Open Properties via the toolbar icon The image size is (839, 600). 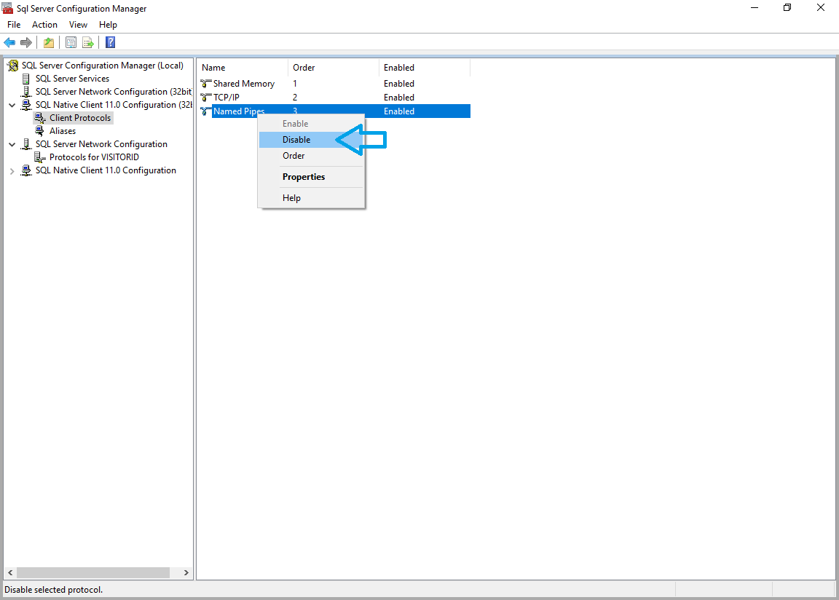click(x=71, y=42)
